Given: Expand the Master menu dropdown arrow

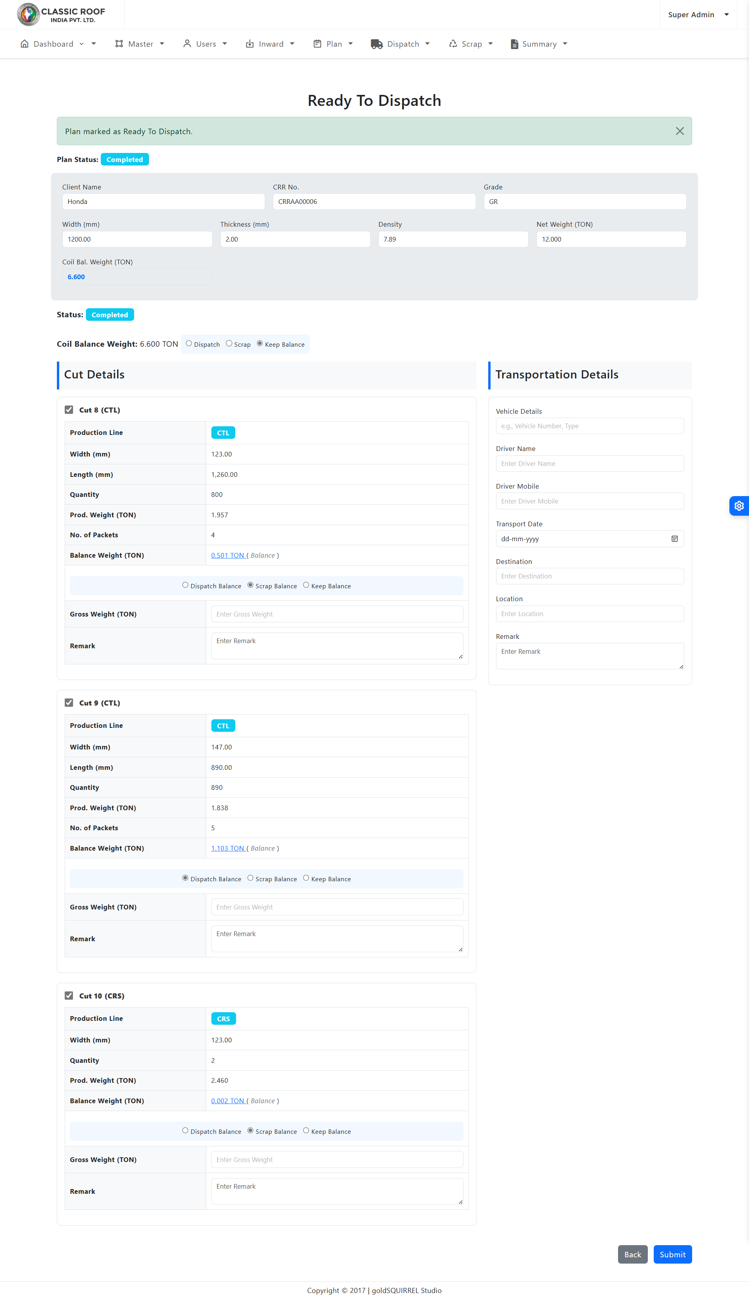Looking at the screenshot, I should pos(162,44).
